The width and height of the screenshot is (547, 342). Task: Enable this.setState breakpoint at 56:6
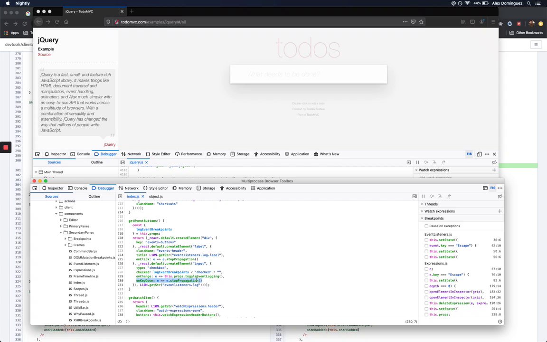(x=426, y=257)
